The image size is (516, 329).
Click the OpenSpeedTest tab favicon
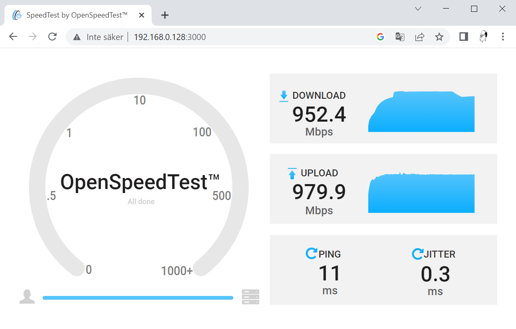pos(17,15)
